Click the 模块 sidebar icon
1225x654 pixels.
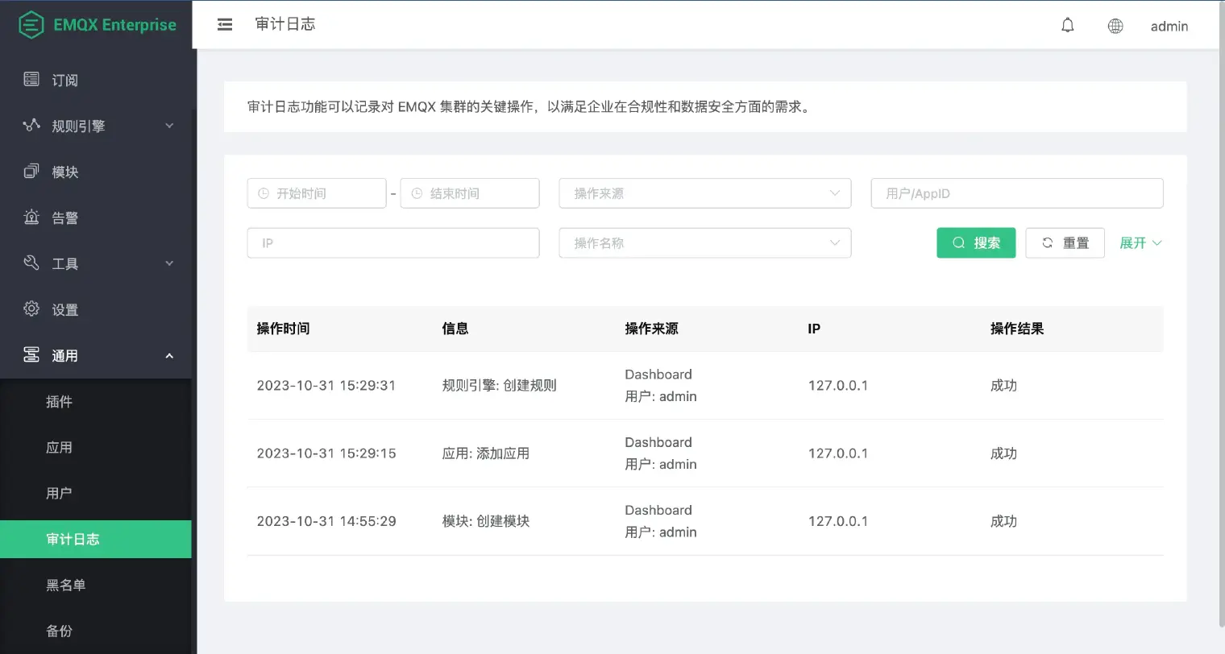[31, 171]
